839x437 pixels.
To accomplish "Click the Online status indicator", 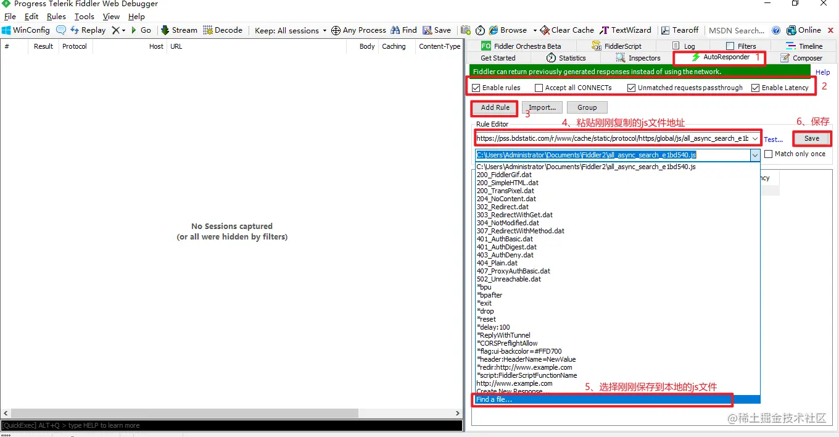I will click(x=804, y=30).
